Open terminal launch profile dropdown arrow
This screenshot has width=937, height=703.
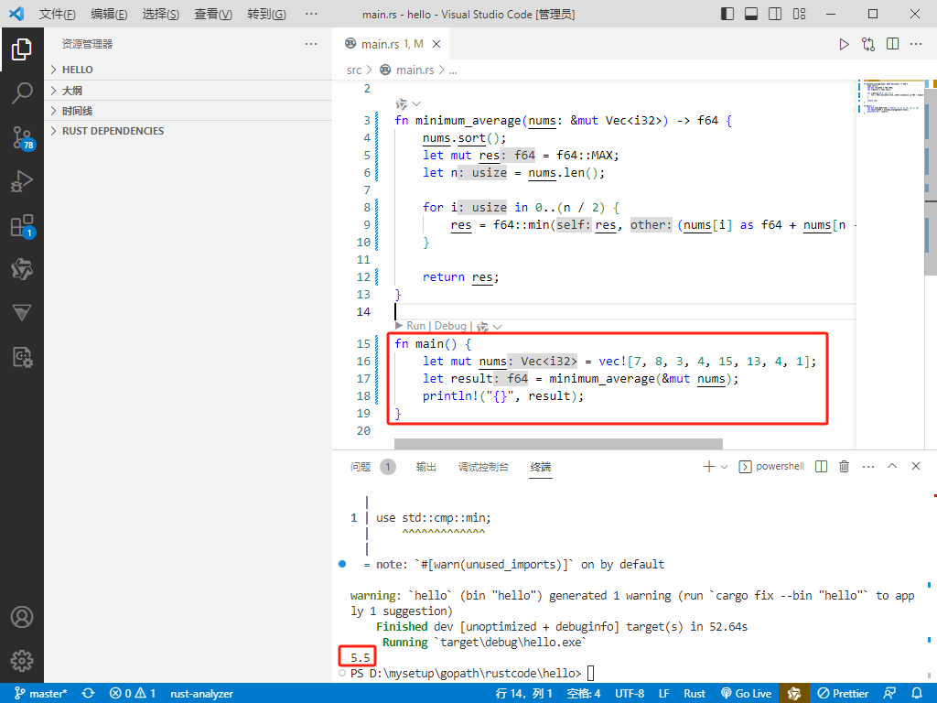725,466
